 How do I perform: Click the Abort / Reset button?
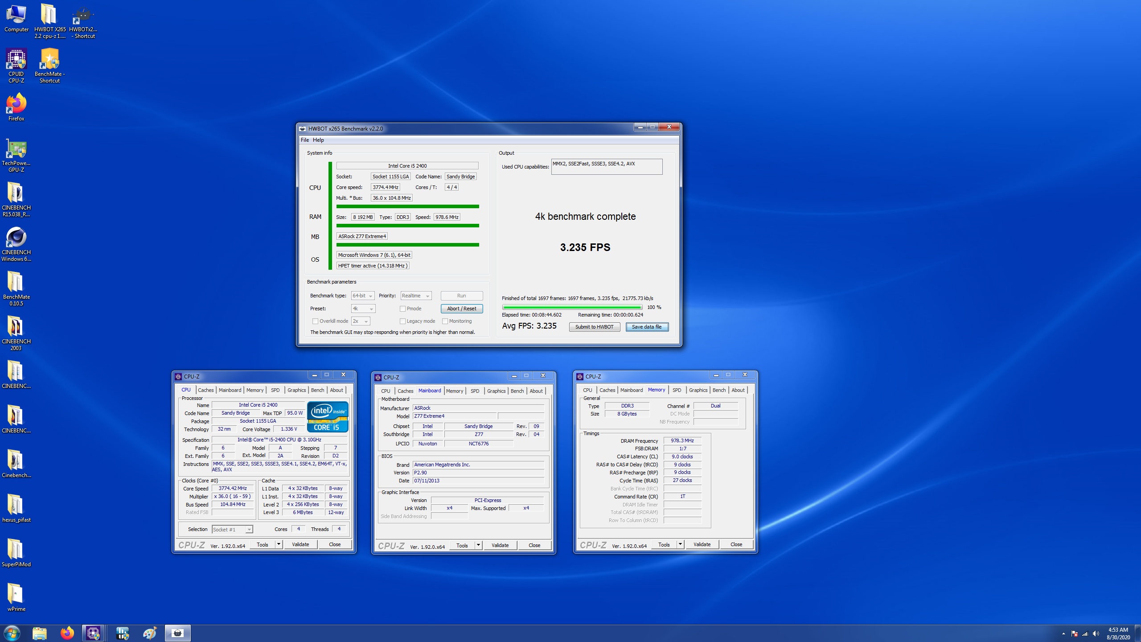click(462, 309)
